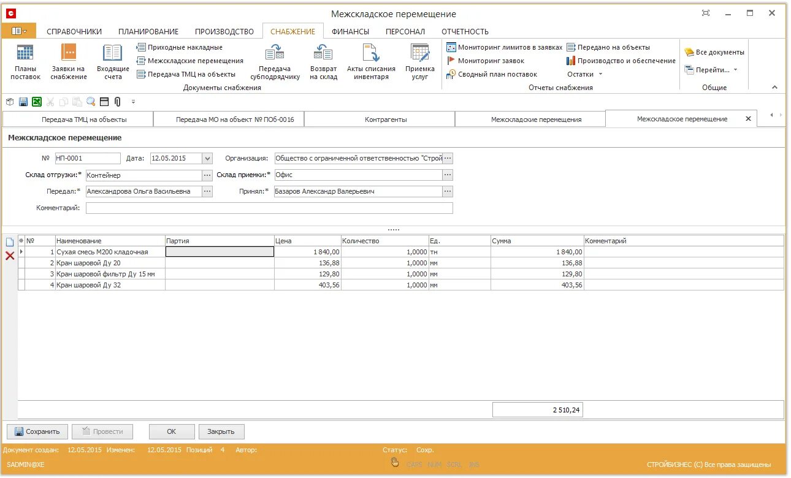Click the floppy save icon in quick toolbar
The image size is (791, 478).
pos(23,102)
